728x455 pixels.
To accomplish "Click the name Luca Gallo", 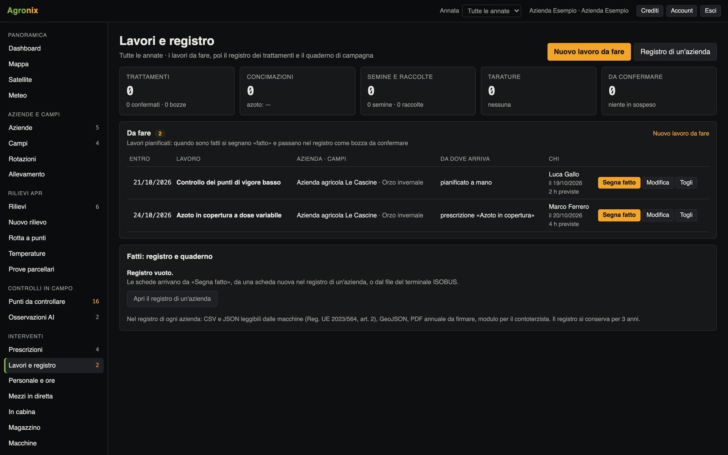I will click(563, 174).
